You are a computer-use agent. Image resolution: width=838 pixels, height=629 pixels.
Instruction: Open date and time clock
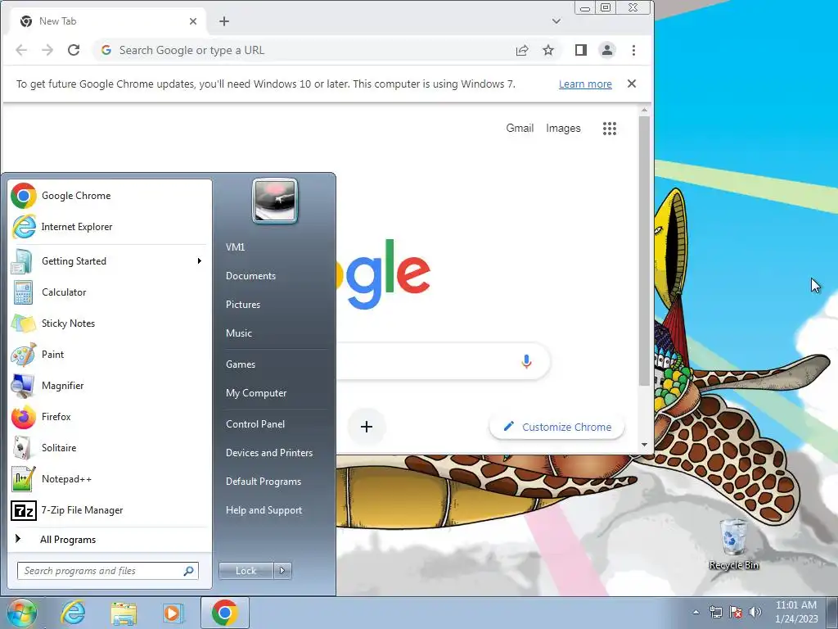(796, 612)
